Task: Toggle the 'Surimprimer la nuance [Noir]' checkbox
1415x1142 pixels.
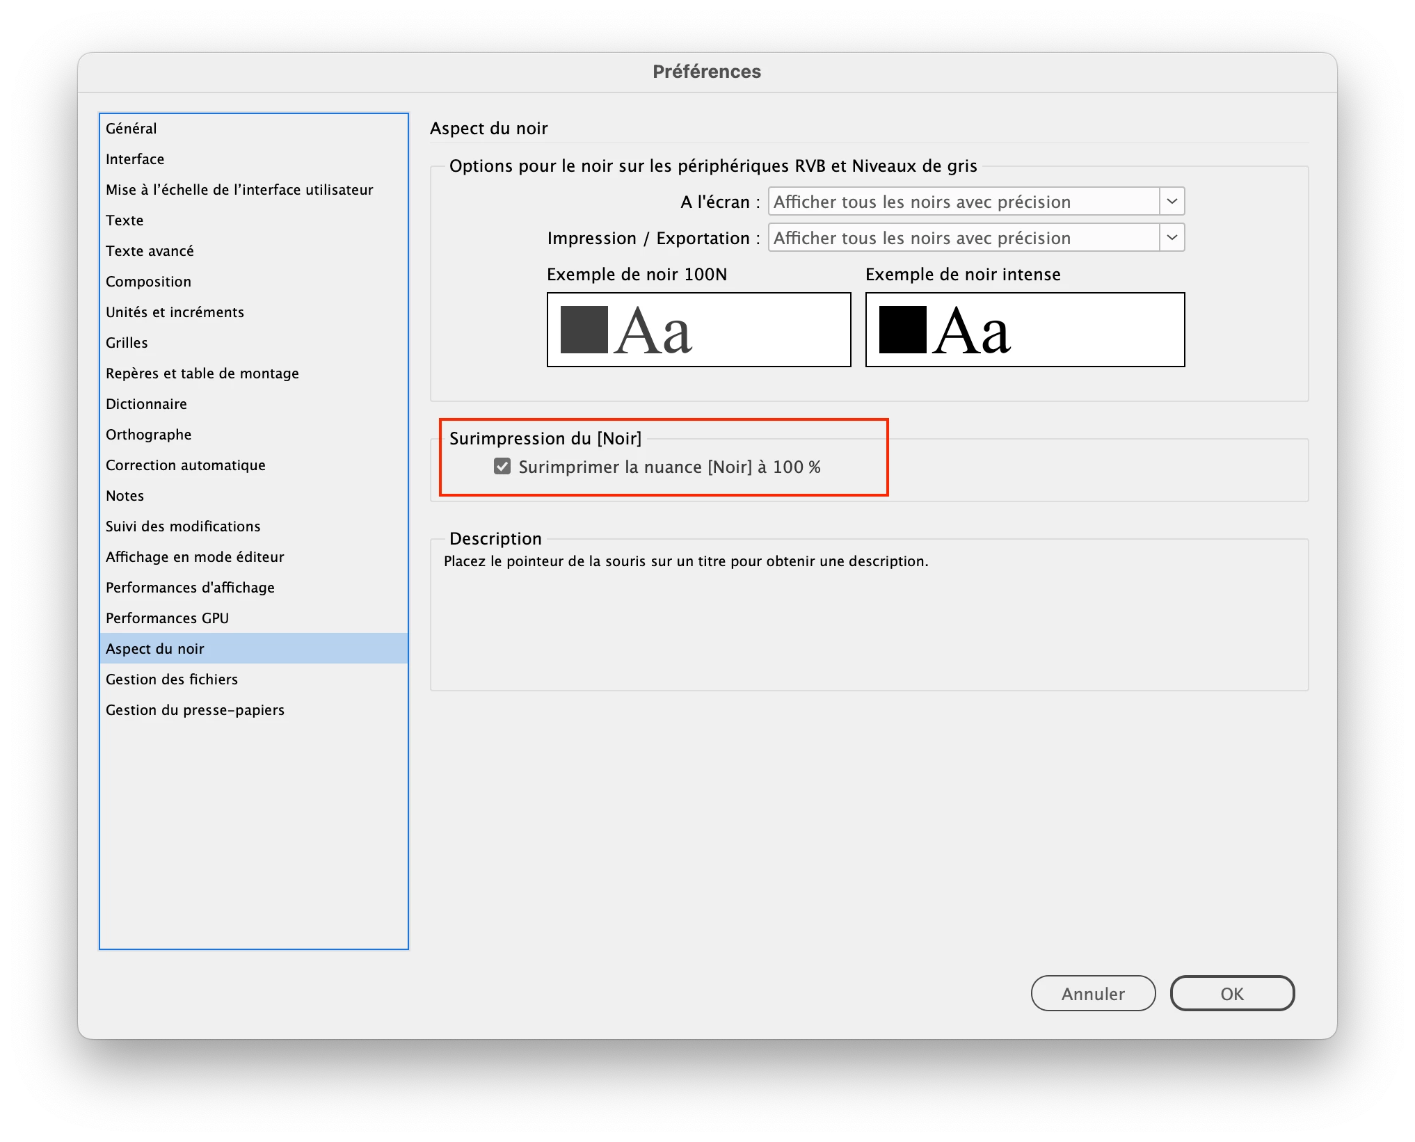Action: point(502,467)
